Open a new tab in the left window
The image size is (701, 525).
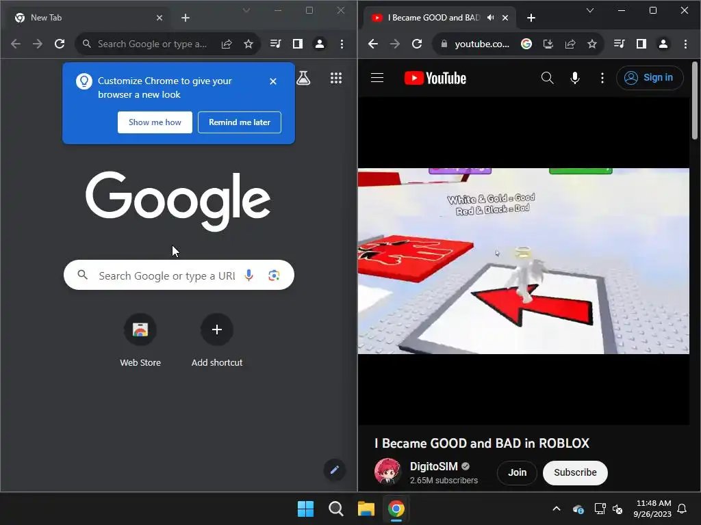pos(186,18)
